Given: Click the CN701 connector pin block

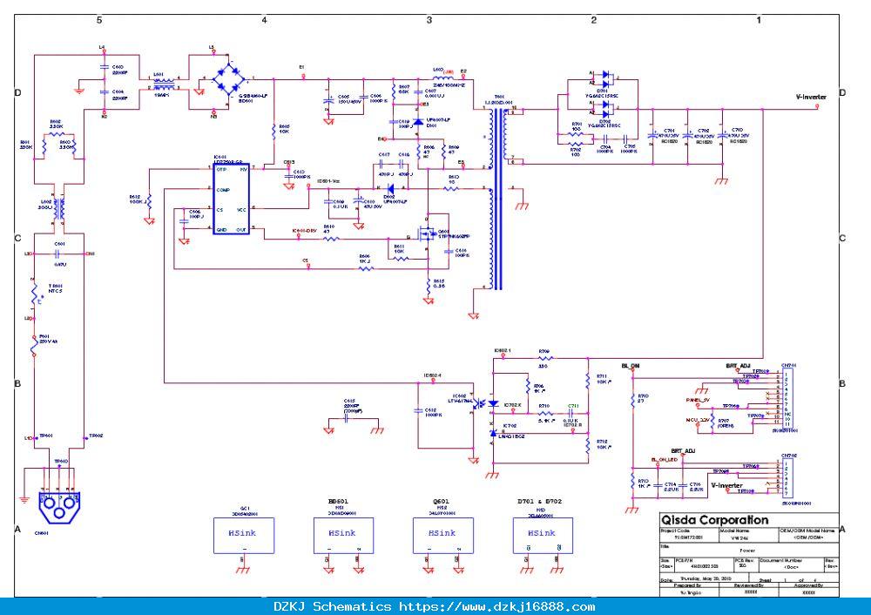Looking at the screenshot, I should [789, 398].
